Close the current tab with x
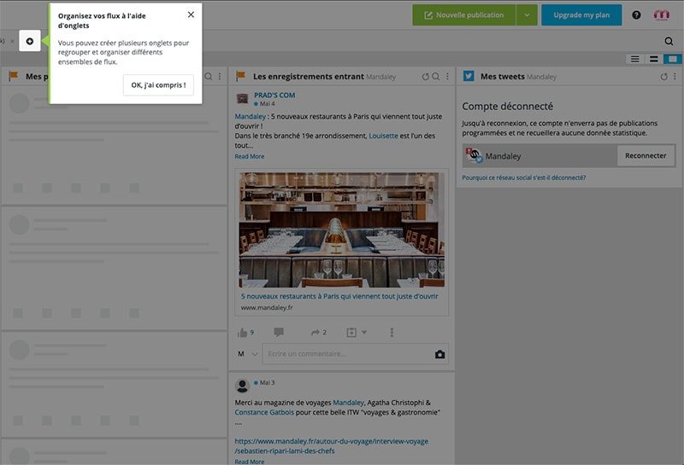The height and width of the screenshot is (465, 684). 12,41
